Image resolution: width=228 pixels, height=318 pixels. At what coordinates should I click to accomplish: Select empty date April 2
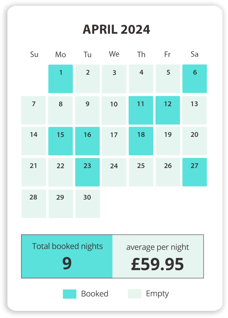87,79
